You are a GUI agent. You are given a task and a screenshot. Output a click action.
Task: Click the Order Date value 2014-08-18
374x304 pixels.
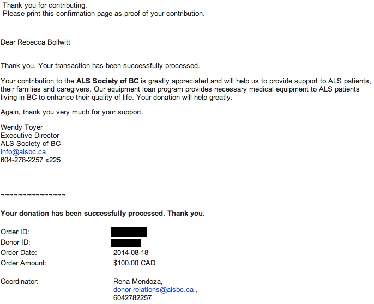tap(131, 252)
